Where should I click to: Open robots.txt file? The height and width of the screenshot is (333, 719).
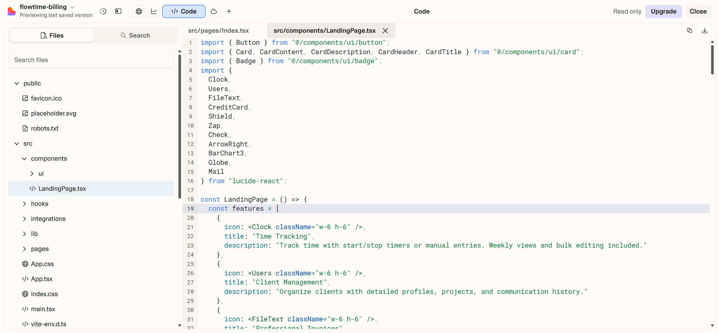45,128
